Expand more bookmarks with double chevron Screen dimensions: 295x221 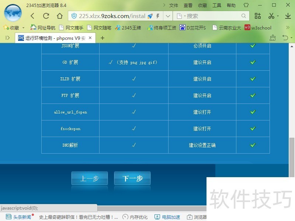tap(288, 28)
